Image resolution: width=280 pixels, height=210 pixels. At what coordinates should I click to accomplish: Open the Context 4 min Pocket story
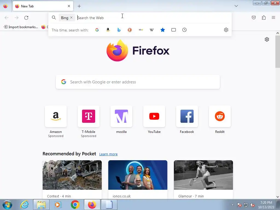tap(72, 180)
